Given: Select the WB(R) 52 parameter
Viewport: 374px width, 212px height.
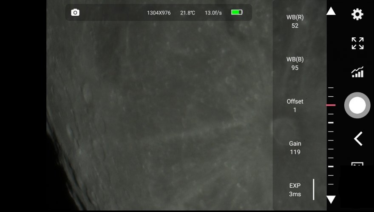Looking at the screenshot, I should (295, 21).
